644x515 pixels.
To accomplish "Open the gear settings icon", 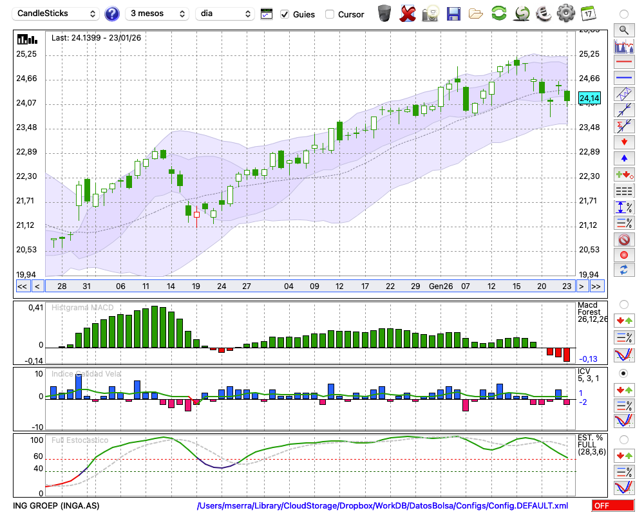I will 565,14.
